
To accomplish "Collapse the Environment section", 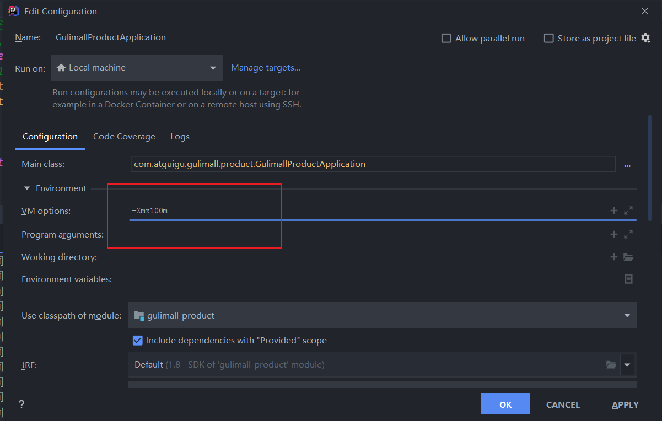I will (x=26, y=188).
